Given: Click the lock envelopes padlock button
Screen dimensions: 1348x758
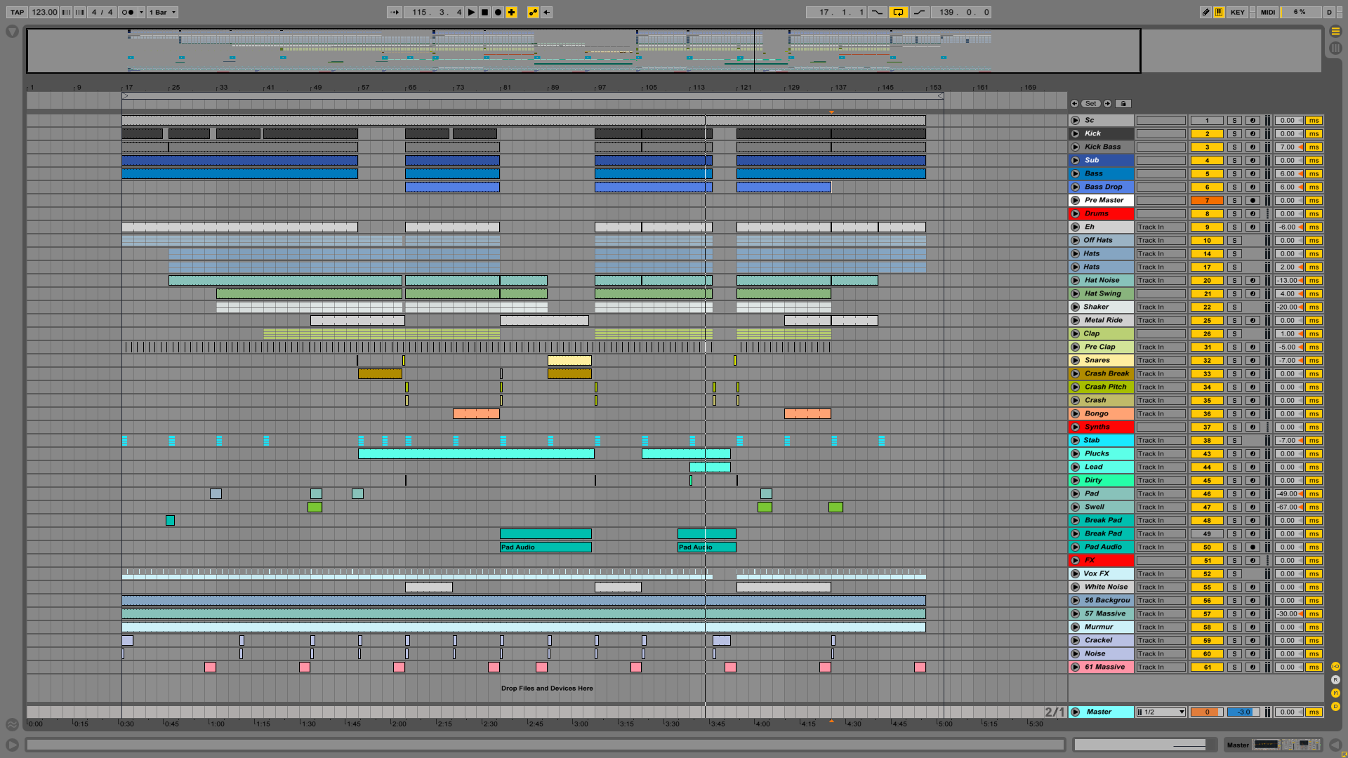Looking at the screenshot, I should click(1123, 103).
